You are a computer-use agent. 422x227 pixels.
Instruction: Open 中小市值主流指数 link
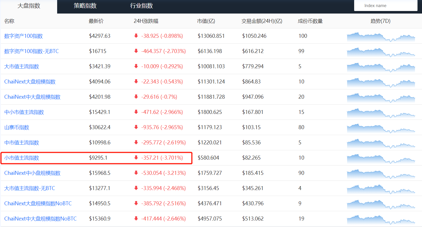tap(24, 112)
